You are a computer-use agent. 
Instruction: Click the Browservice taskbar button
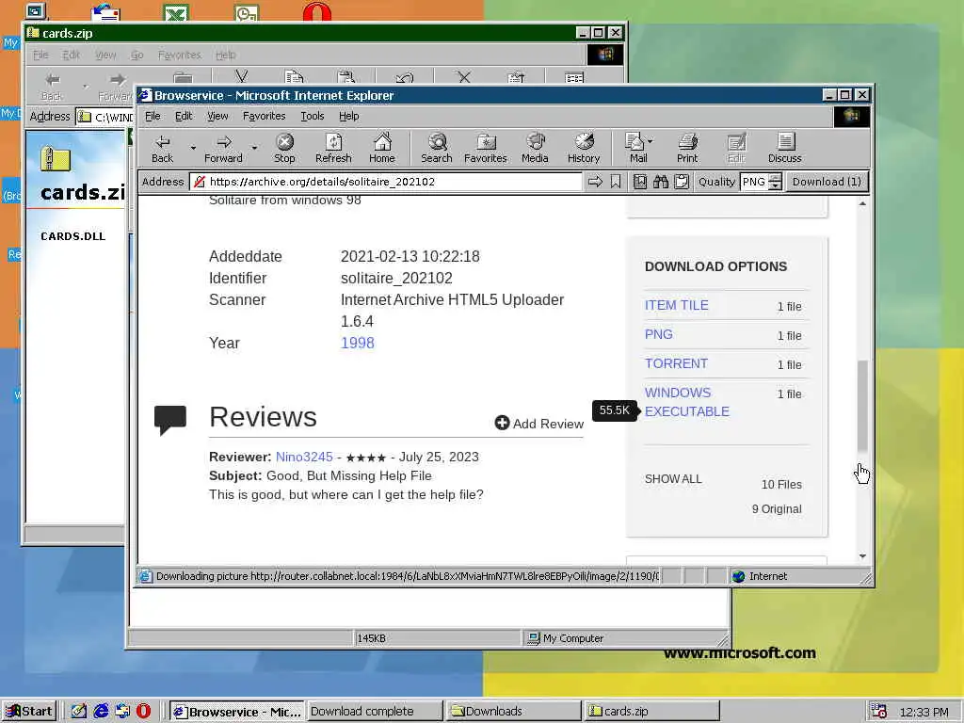[x=236, y=711]
